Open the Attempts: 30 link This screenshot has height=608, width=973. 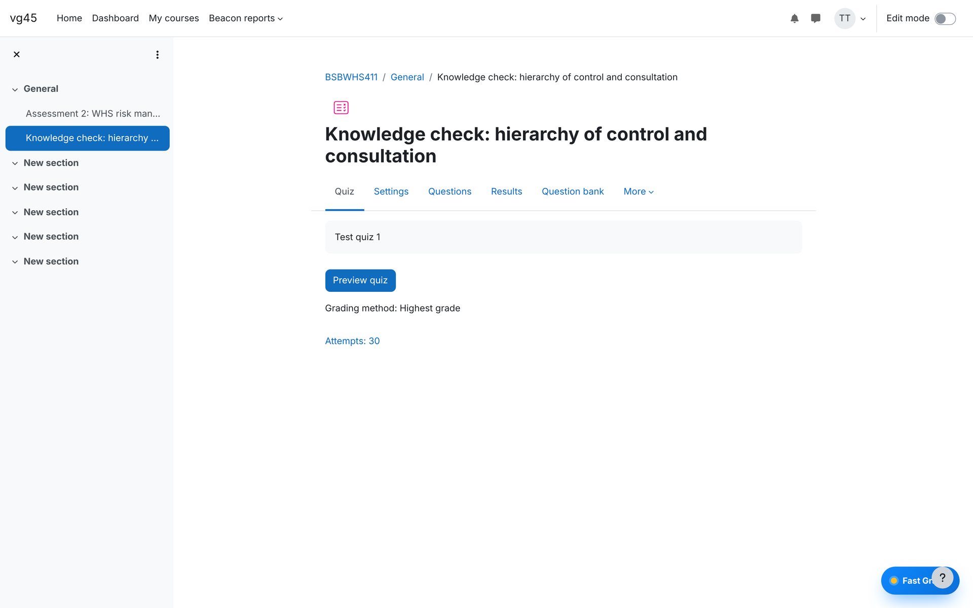[352, 341]
